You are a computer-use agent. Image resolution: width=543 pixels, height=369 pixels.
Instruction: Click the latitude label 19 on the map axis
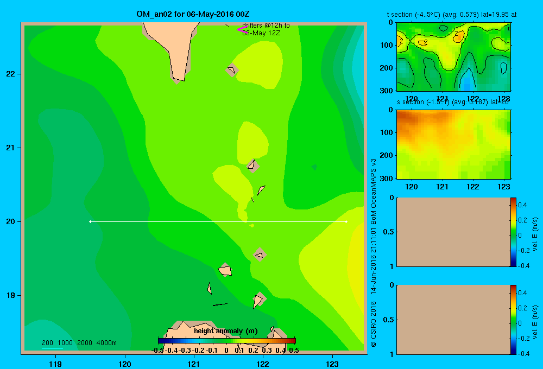(10, 295)
